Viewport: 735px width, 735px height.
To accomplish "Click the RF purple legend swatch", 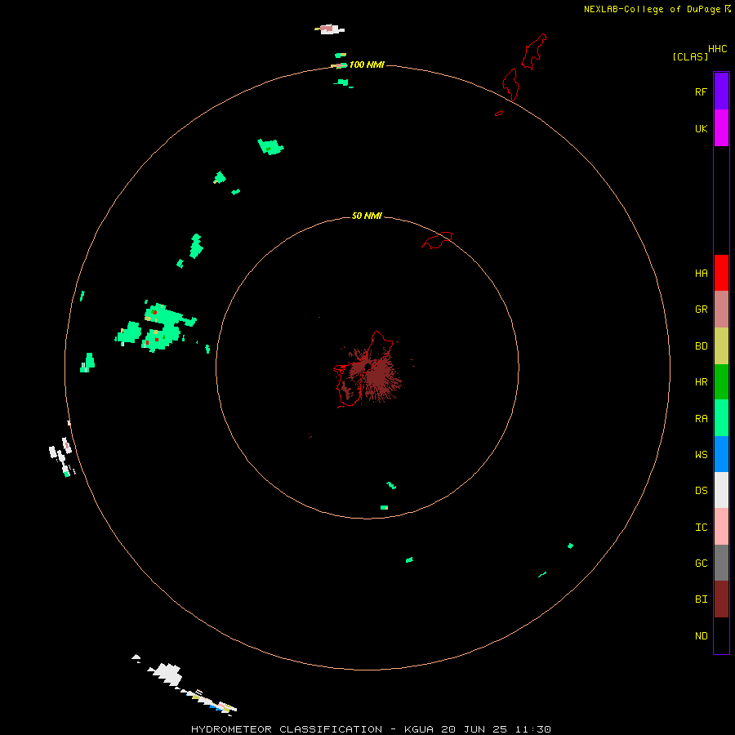I will pos(721,91).
